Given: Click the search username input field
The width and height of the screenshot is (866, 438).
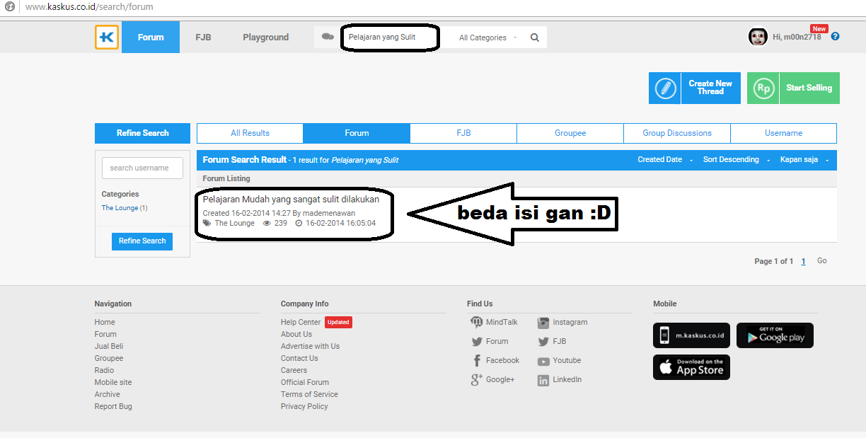Looking at the screenshot, I should (x=142, y=168).
